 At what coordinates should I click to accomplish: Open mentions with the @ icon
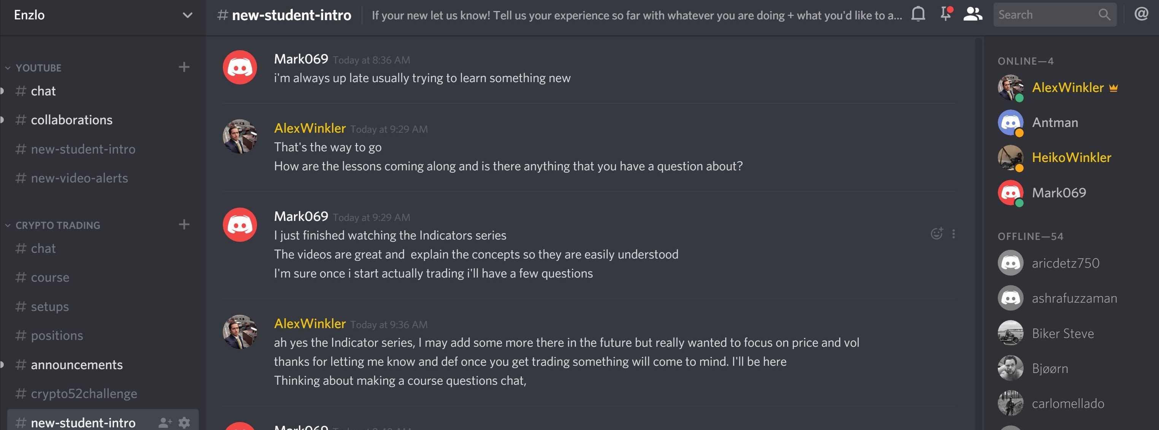pyautogui.click(x=1141, y=14)
